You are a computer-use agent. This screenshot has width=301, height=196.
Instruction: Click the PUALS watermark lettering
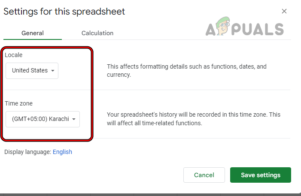tap(259, 29)
